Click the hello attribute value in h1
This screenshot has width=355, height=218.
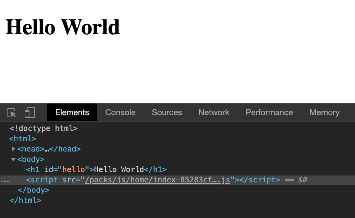tap(74, 170)
